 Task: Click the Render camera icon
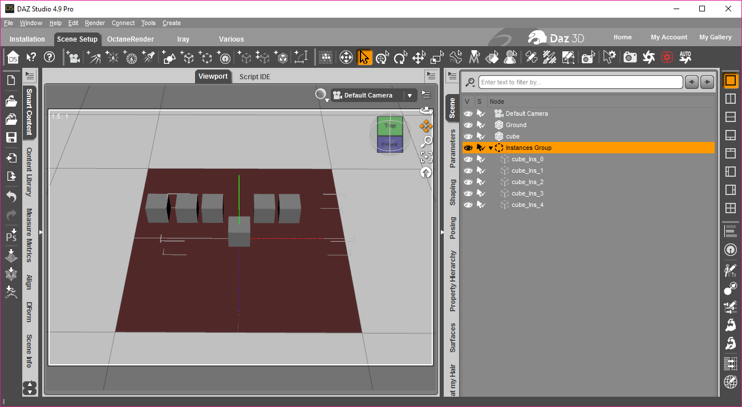630,57
